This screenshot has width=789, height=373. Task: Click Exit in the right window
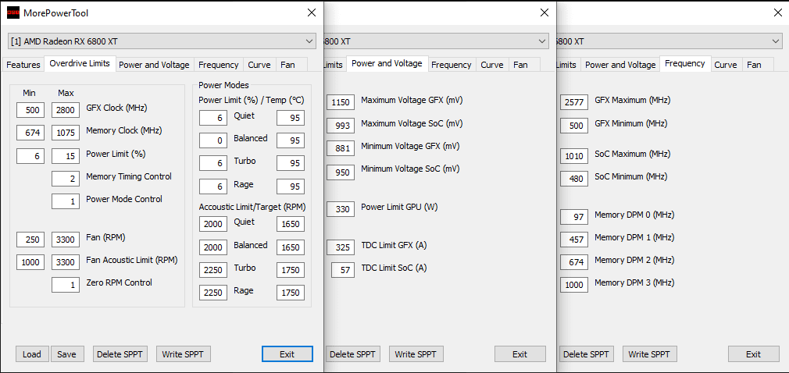(753, 354)
